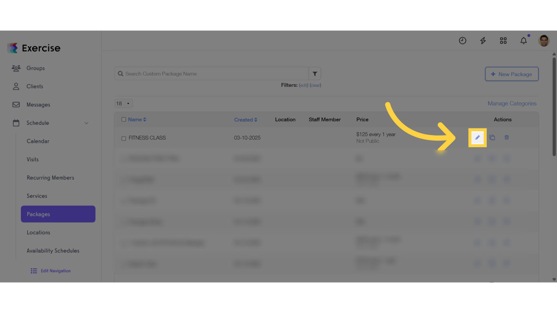Screen dimensions: 557x313
Task: Click the Groups sidebar icon
Action: click(x=16, y=68)
